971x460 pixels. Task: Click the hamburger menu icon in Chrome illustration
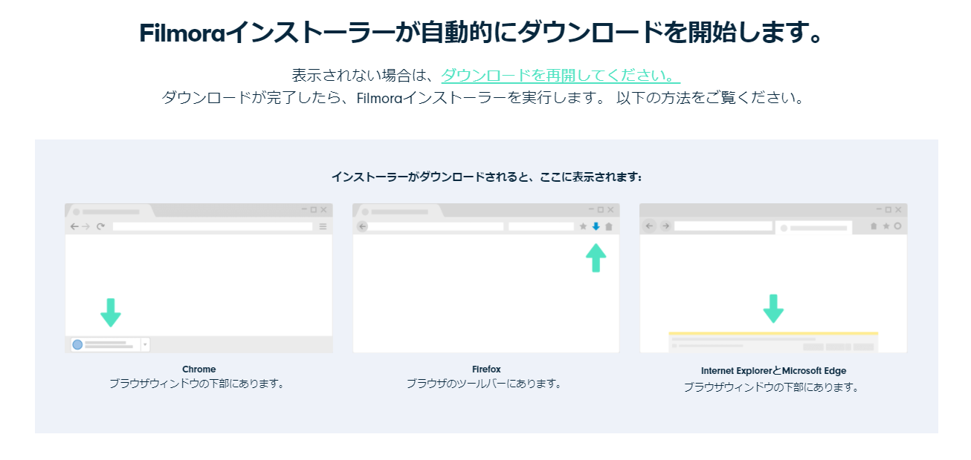pos(323,226)
